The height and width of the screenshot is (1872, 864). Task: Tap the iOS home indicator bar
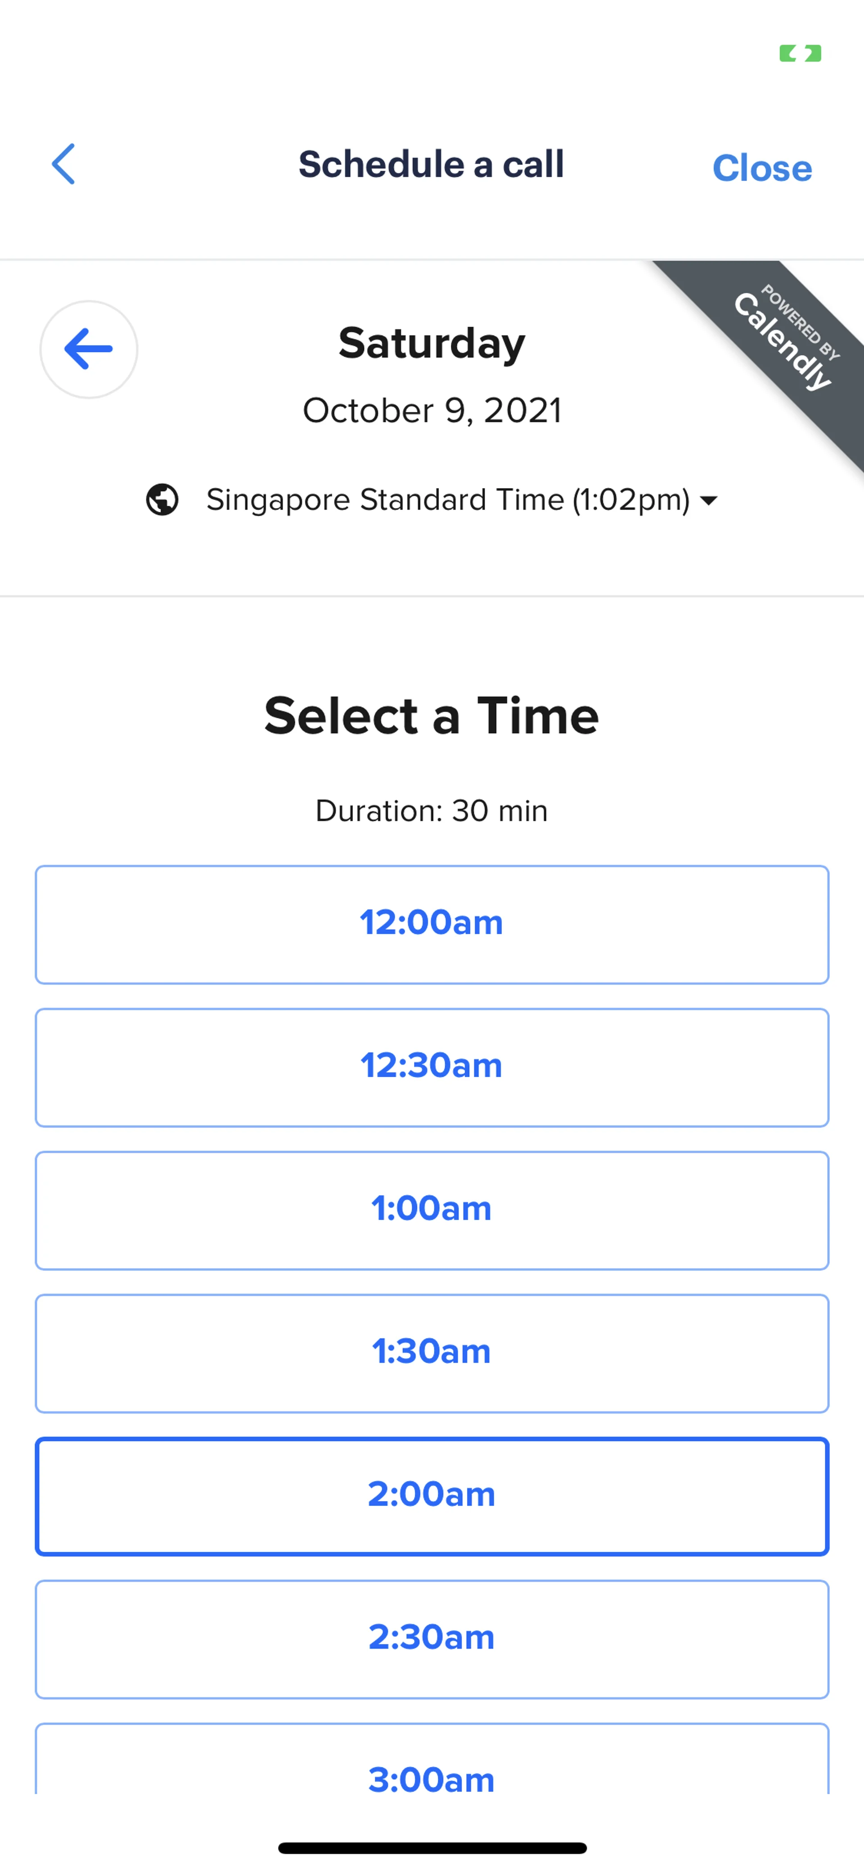[x=432, y=1847]
